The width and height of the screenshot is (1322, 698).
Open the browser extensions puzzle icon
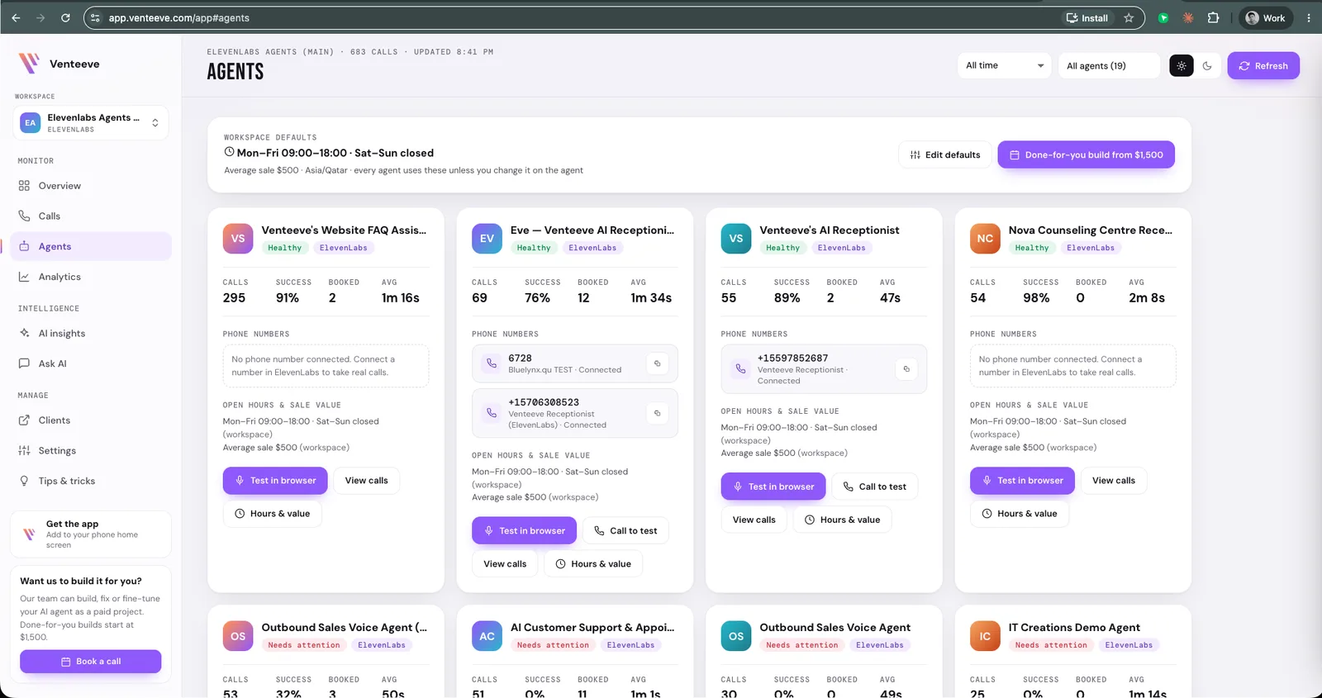click(x=1213, y=17)
